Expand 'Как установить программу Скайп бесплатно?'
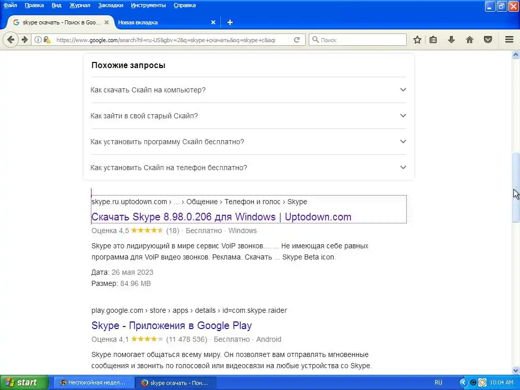The image size is (520, 390). [248, 142]
